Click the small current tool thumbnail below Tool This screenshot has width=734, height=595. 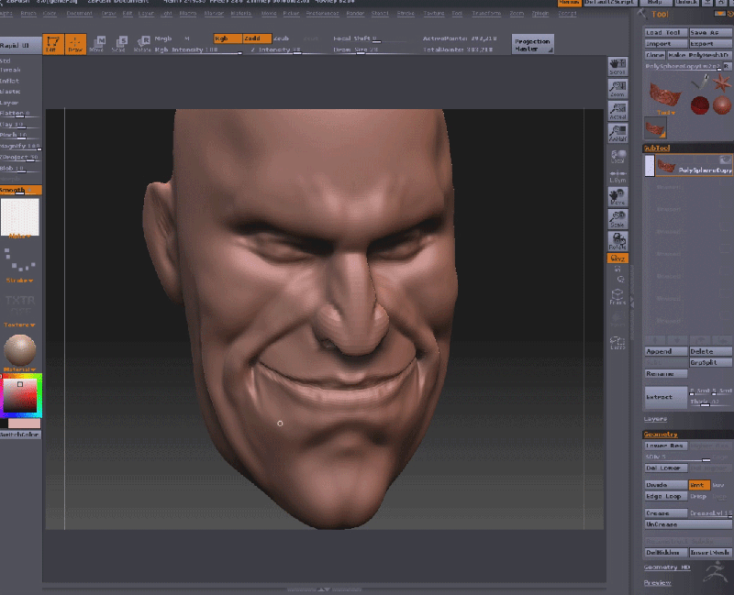pos(655,127)
